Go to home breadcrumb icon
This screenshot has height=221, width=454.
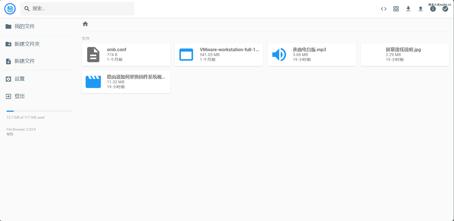click(85, 24)
